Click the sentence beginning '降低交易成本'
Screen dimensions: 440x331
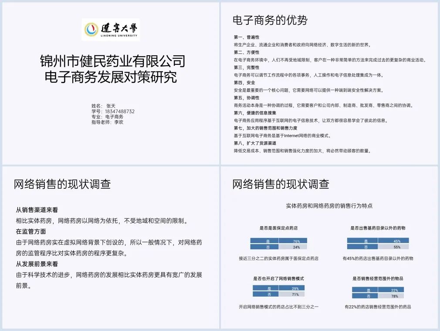pos(303,150)
